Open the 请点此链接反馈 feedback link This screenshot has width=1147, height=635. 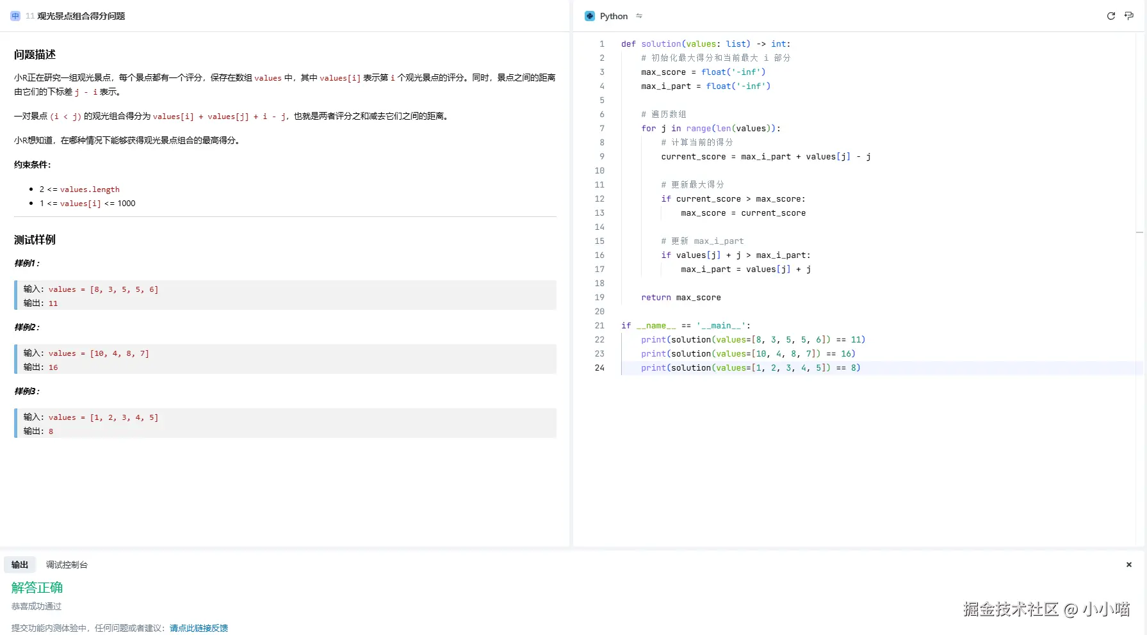[x=199, y=628]
